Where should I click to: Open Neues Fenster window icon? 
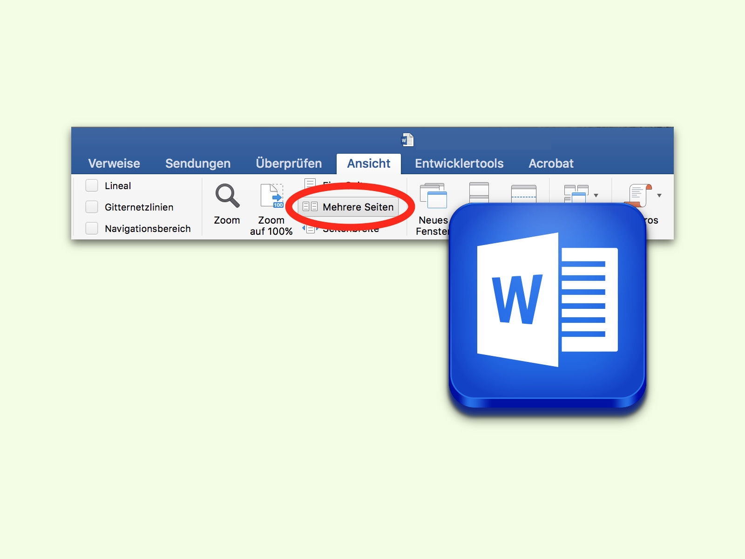(433, 196)
